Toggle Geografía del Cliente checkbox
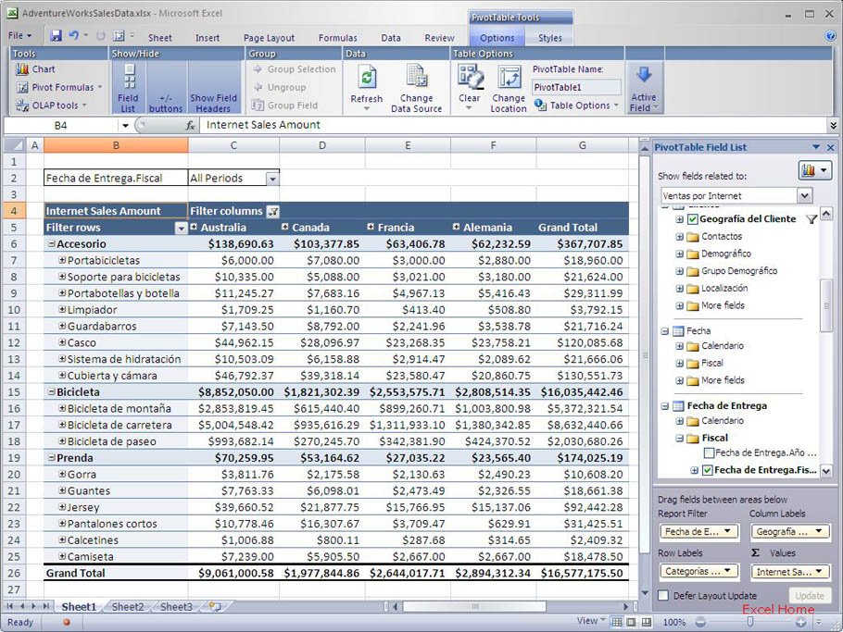Viewport: 843px width, 632px height. tap(693, 219)
